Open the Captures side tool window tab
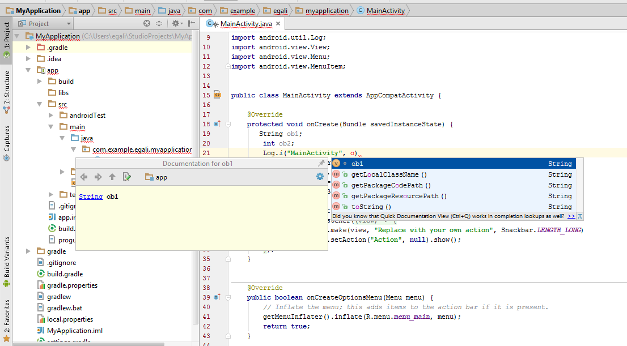 click(x=6, y=143)
